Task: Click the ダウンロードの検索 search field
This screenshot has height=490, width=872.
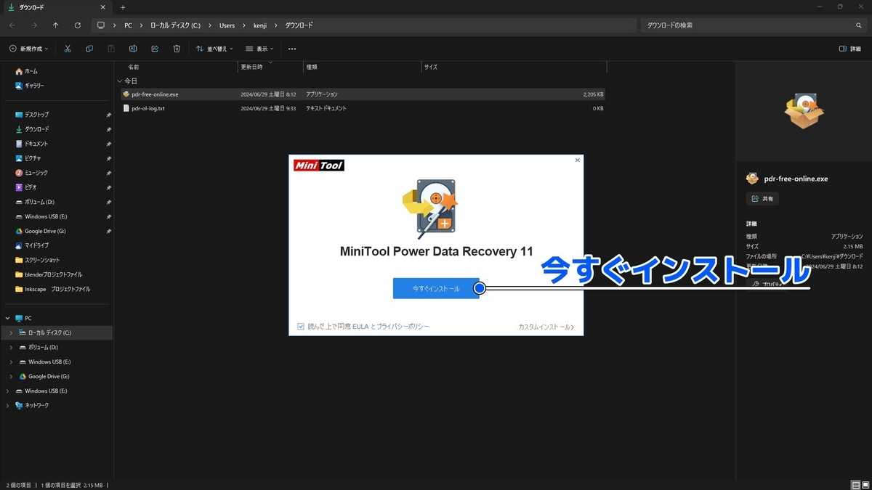Action: pyautogui.click(x=752, y=25)
